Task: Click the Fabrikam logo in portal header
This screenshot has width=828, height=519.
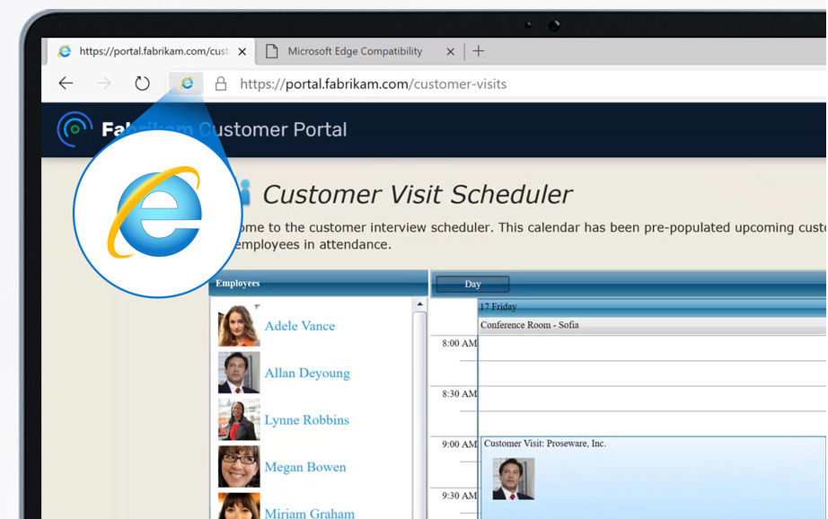Action: coord(75,128)
